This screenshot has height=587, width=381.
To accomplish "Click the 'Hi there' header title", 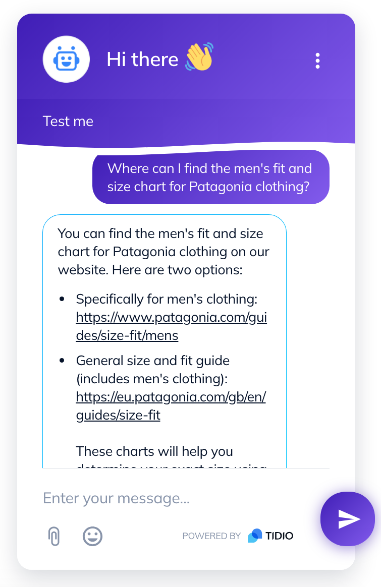I will click(x=142, y=59).
